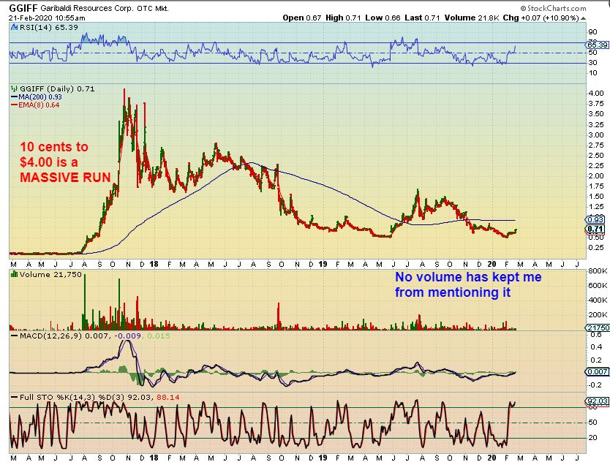The image size is (610, 462).
Task: Click the 800K volume axis label
Action: click(598, 270)
